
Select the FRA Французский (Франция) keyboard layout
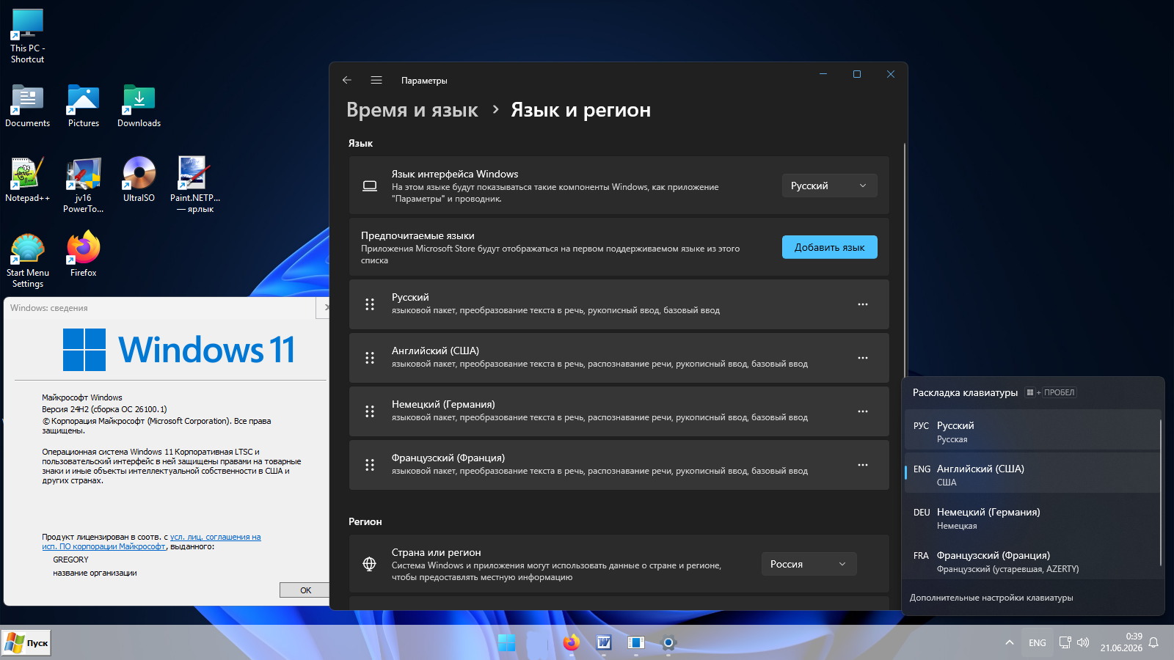pyautogui.click(x=1032, y=561)
